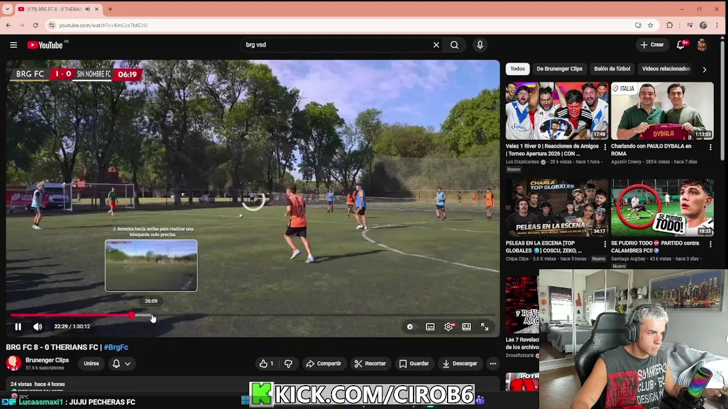Click the seek preview thumbnail above the timeline

point(151,266)
